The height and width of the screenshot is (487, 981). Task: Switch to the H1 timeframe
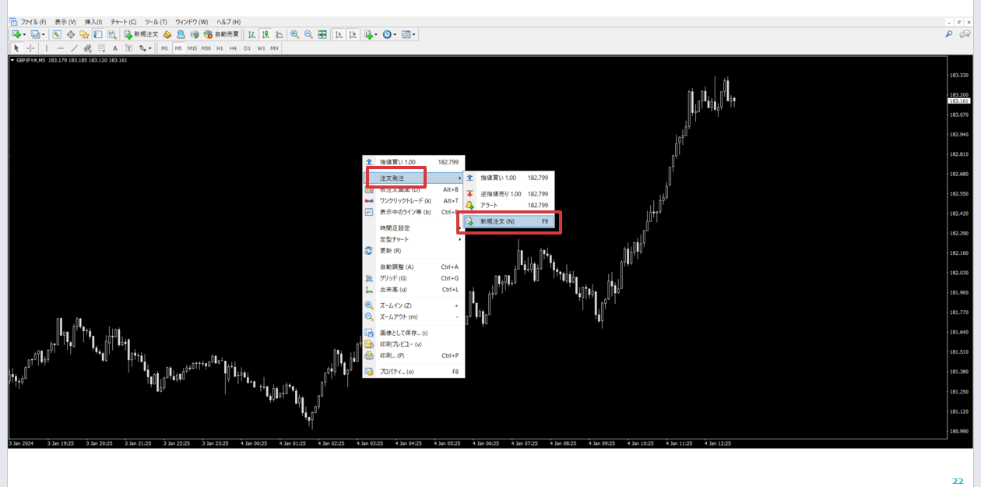coord(220,48)
